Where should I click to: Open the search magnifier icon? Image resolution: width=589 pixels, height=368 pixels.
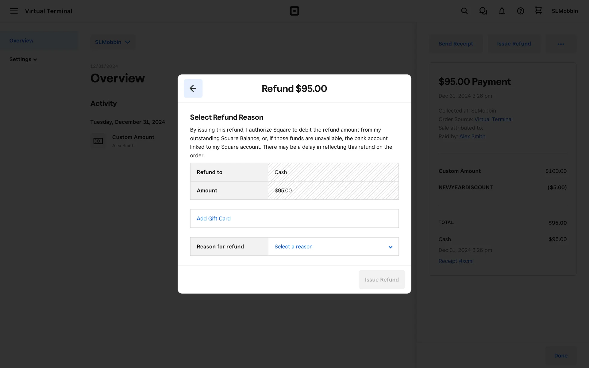click(464, 11)
